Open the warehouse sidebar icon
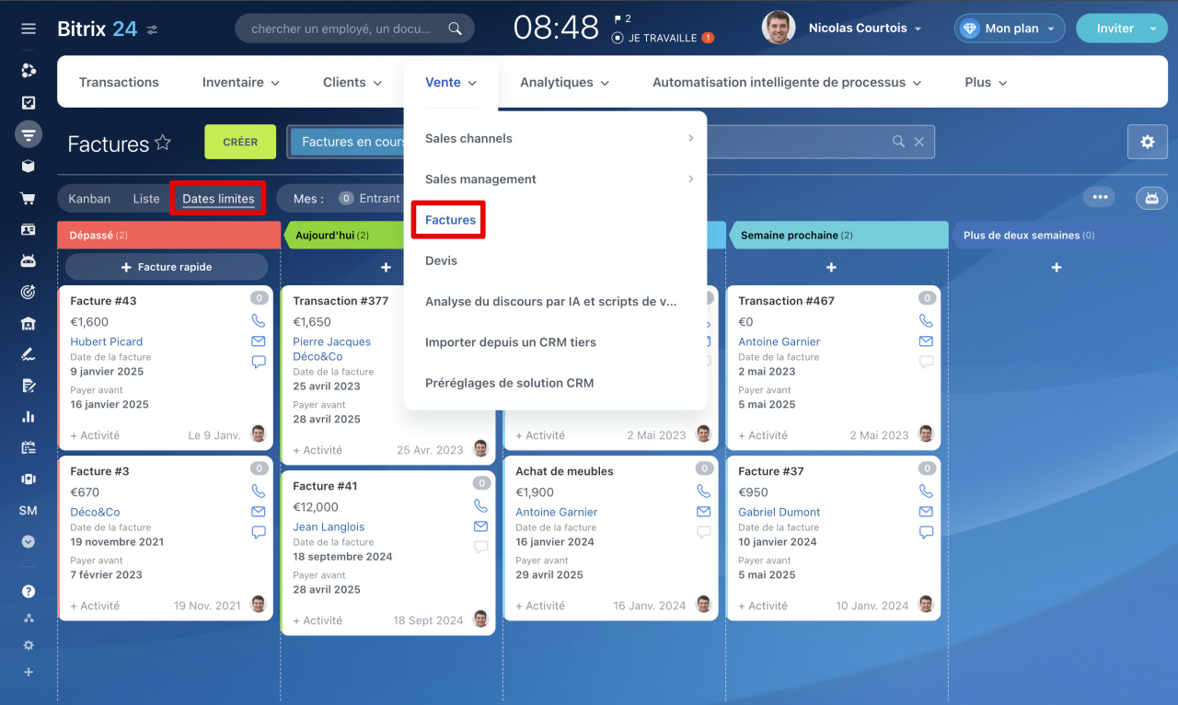 pos(29,323)
